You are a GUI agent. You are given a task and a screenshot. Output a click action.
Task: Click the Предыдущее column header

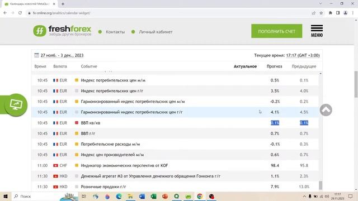[304, 66]
